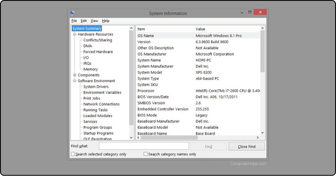The height and width of the screenshot is (176, 336).
Task: Click horizontal scrollbar left arrow
Action: pos(138,138)
